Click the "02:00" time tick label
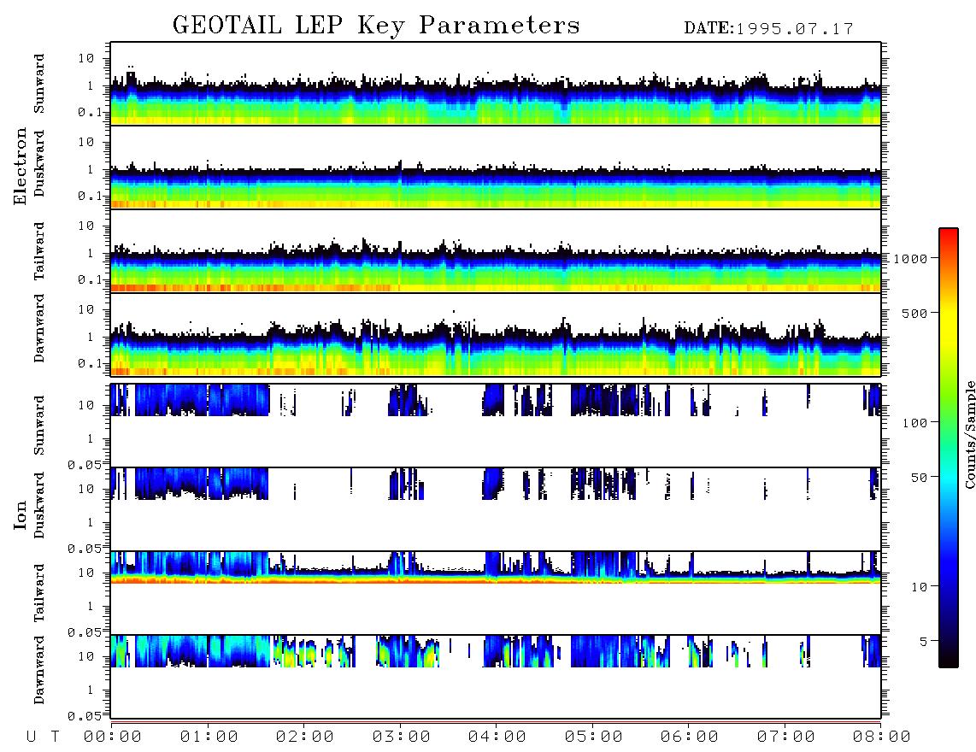 [x=305, y=737]
